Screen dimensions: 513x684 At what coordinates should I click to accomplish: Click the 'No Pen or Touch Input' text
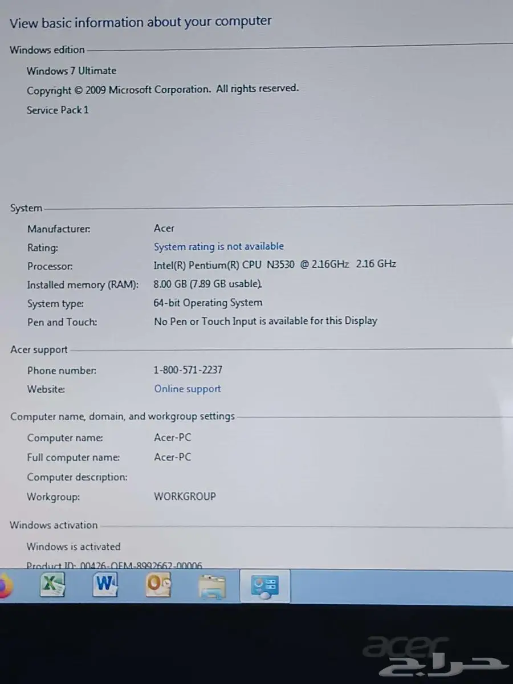tap(266, 321)
